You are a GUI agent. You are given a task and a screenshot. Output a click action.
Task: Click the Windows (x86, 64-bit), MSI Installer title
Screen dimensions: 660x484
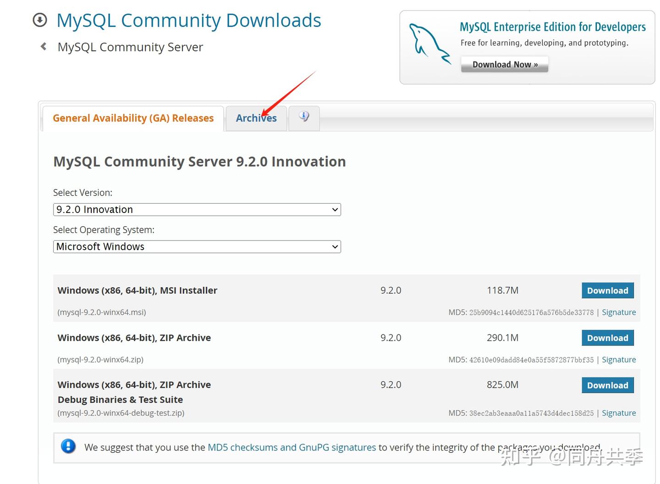click(137, 290)
